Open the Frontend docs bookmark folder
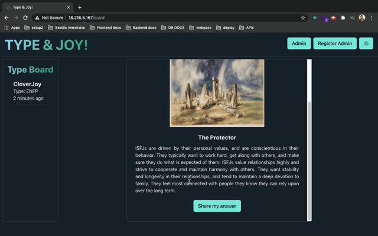The width and height of the screenshot is (378, 236). tap(105, 28)
